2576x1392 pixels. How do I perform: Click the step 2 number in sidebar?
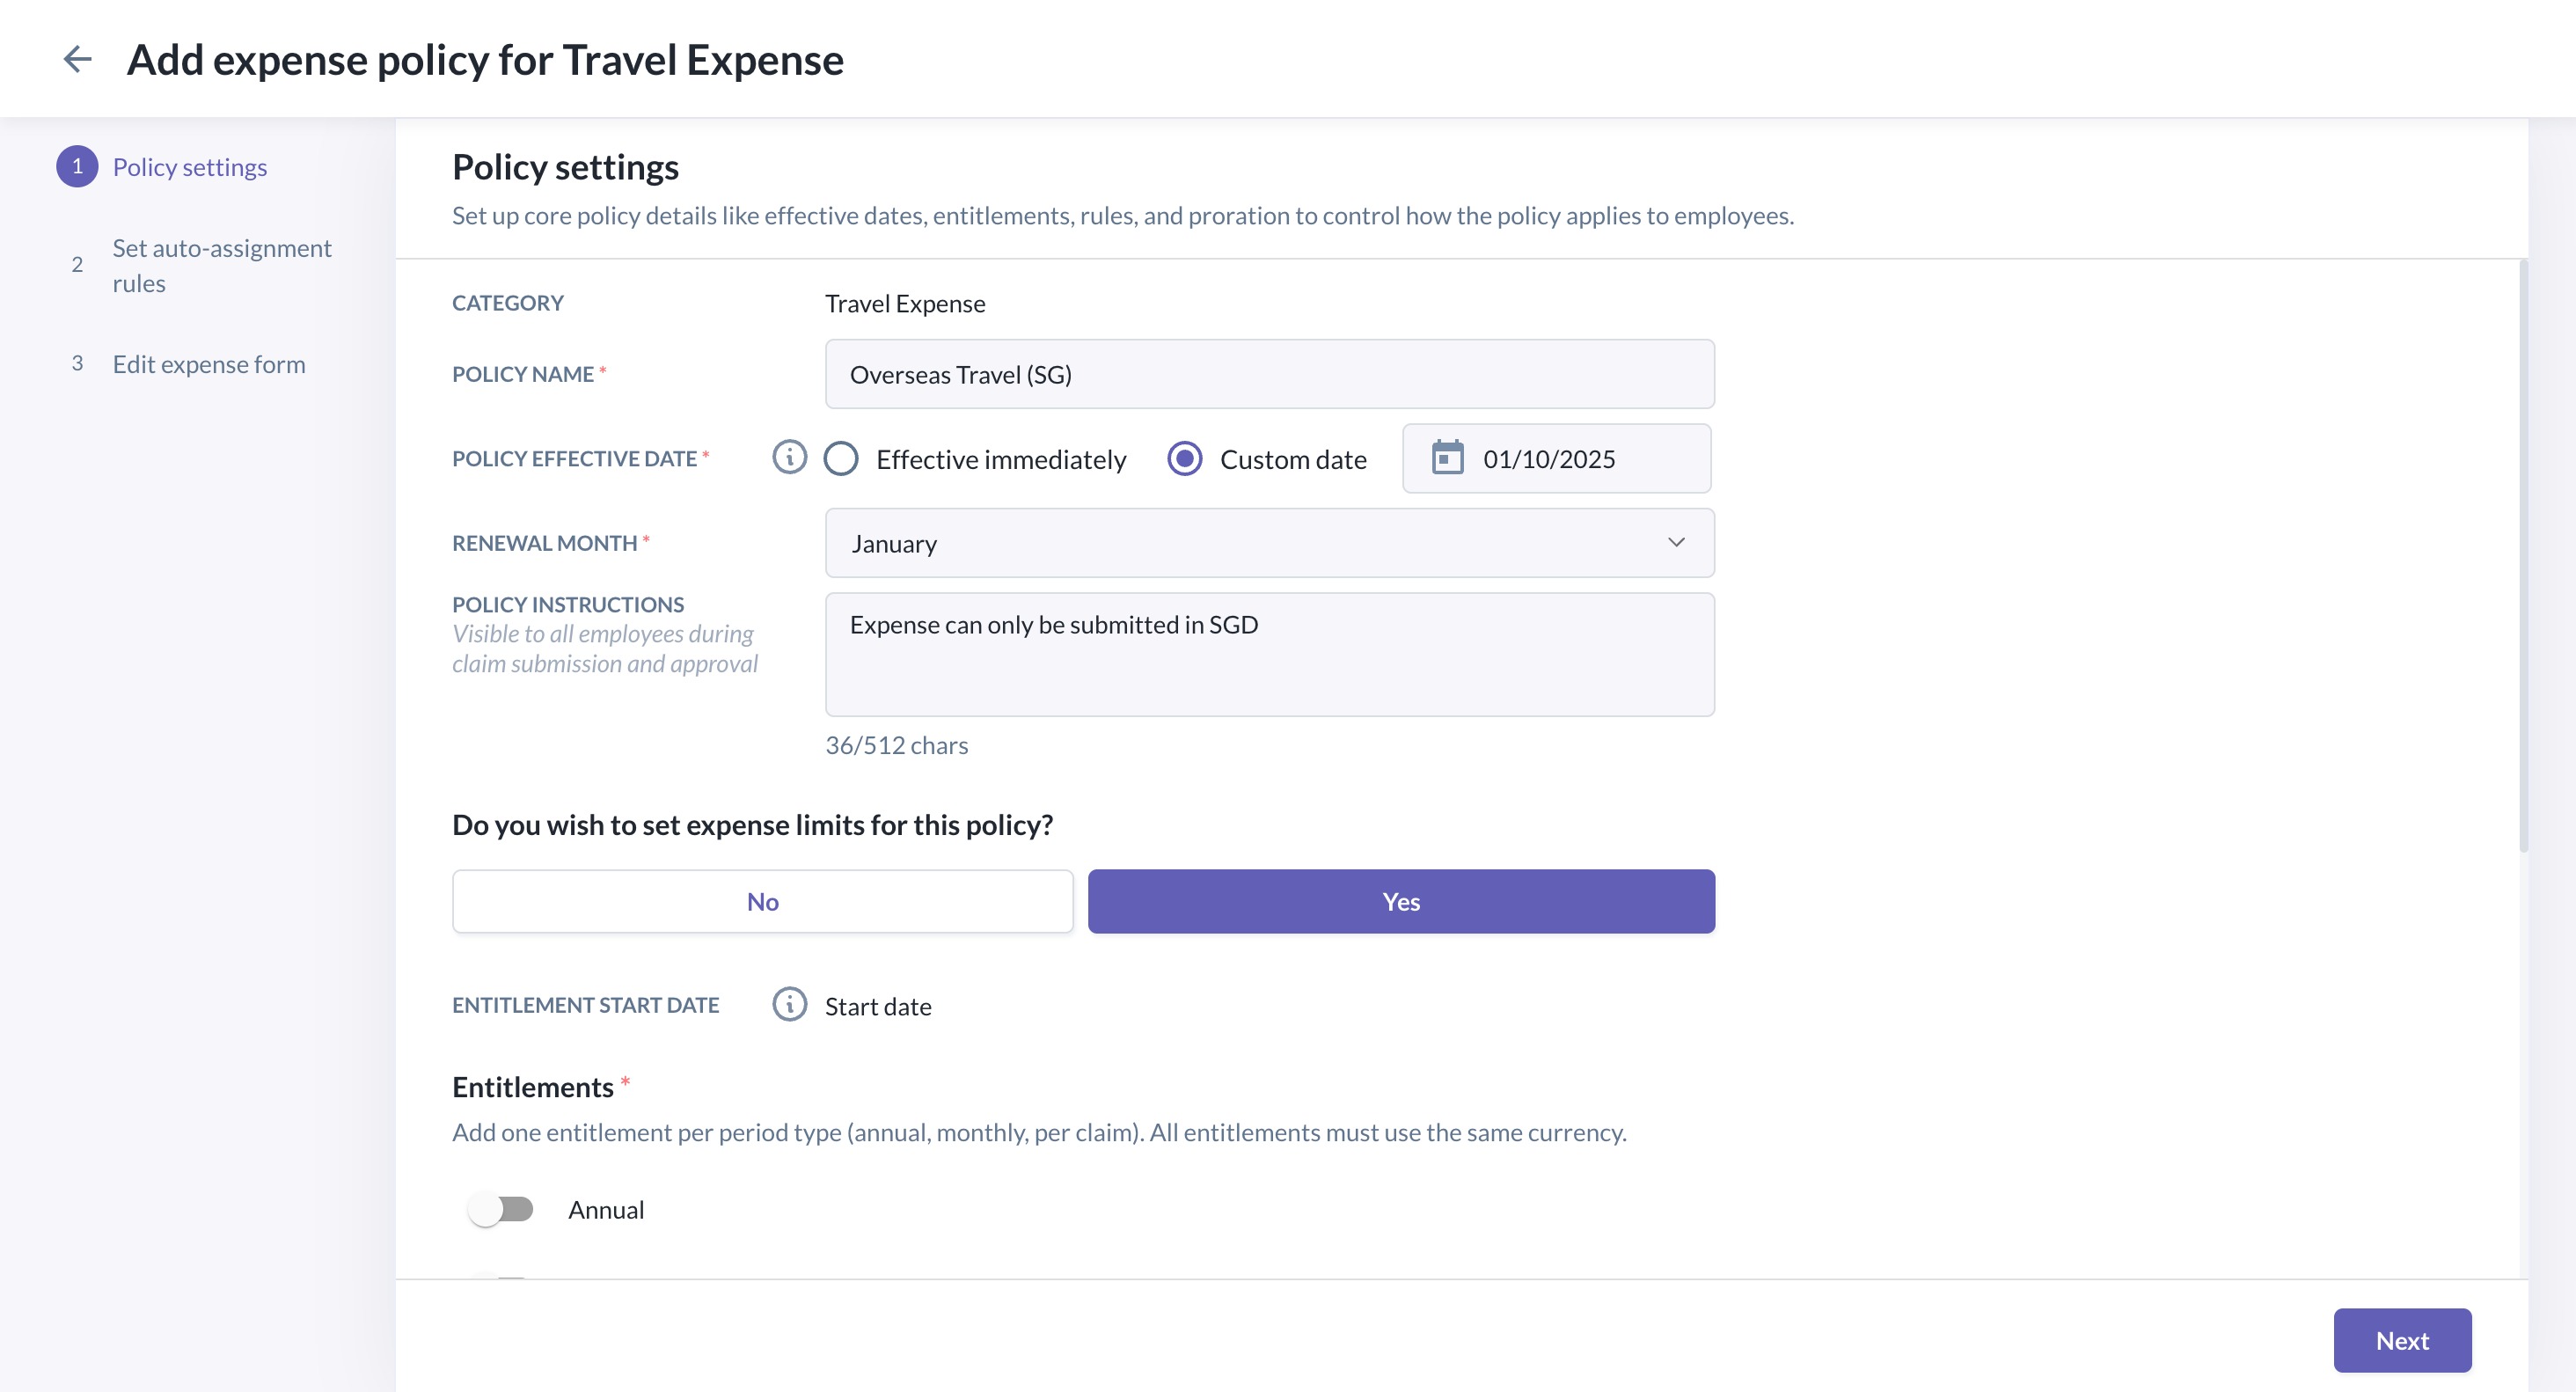pyautogui.click(x=77, y=265)
